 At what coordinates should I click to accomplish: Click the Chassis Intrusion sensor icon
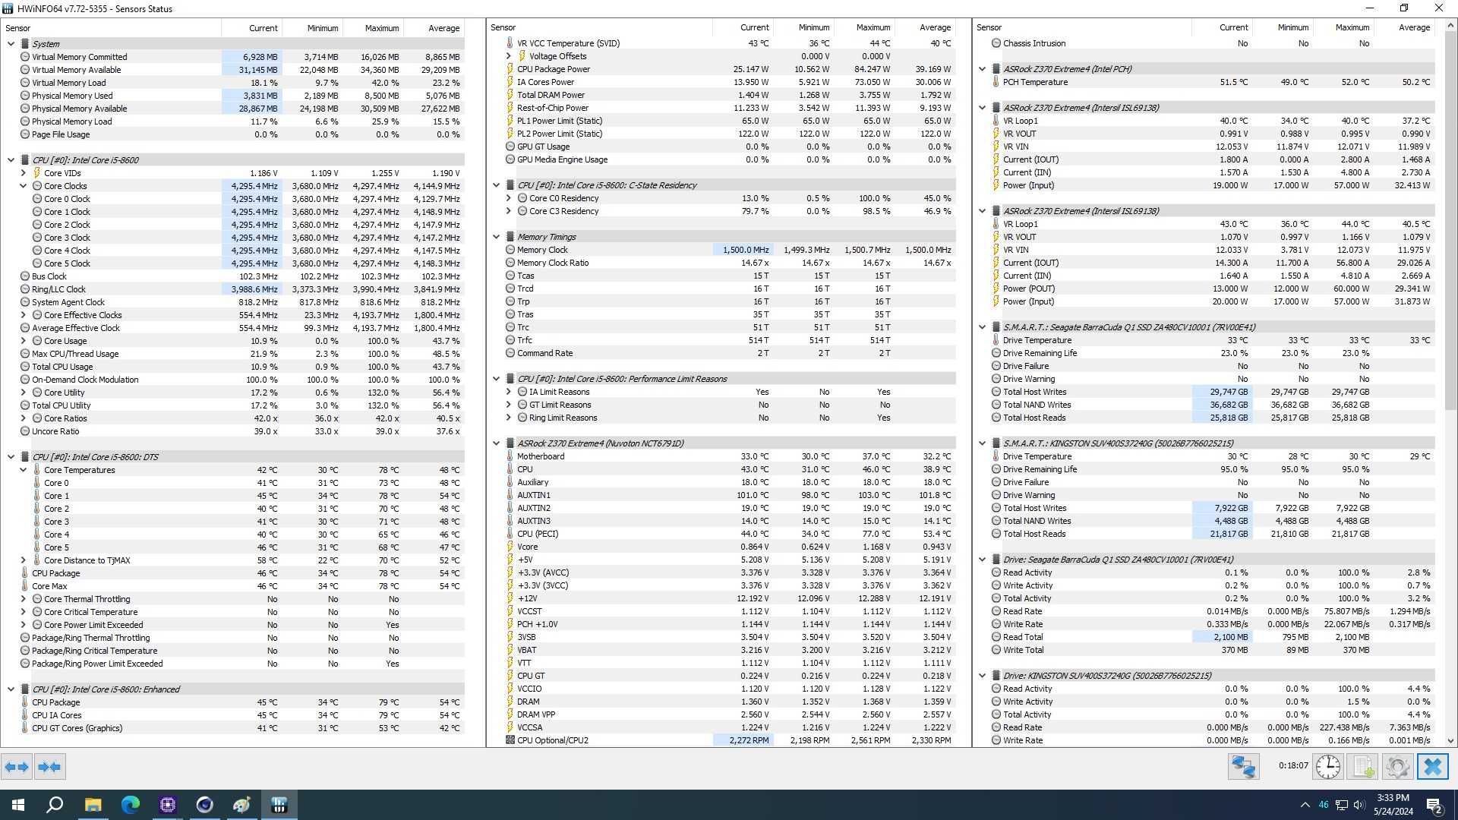pos(996,43)
